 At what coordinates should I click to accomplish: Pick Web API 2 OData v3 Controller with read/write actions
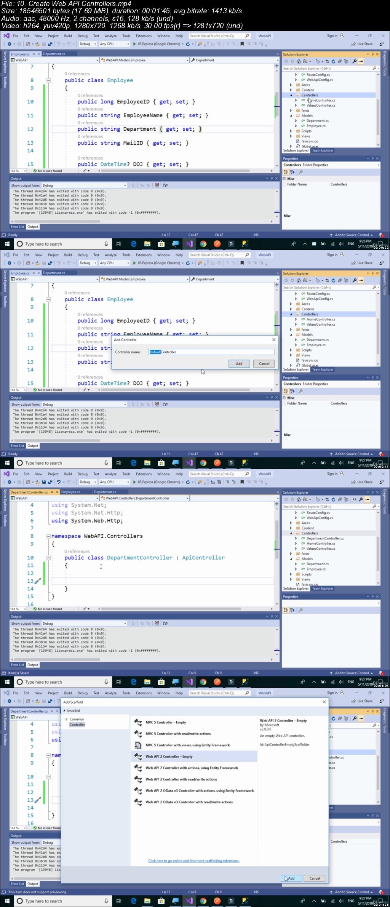[189, 802]
